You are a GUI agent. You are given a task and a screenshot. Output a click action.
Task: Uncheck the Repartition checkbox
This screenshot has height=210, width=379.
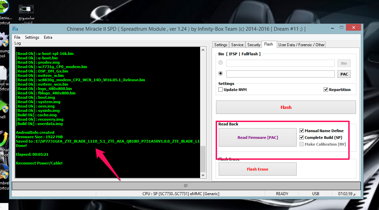(x=326, y=90)
